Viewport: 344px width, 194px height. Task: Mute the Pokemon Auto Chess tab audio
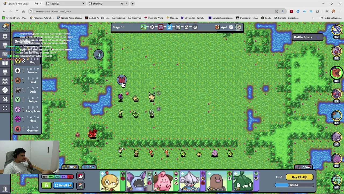coord(36,4)
